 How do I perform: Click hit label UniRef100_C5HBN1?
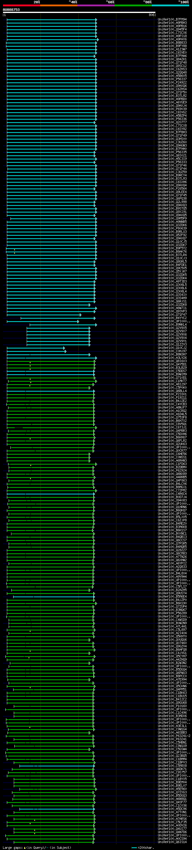tap(172, 742)
